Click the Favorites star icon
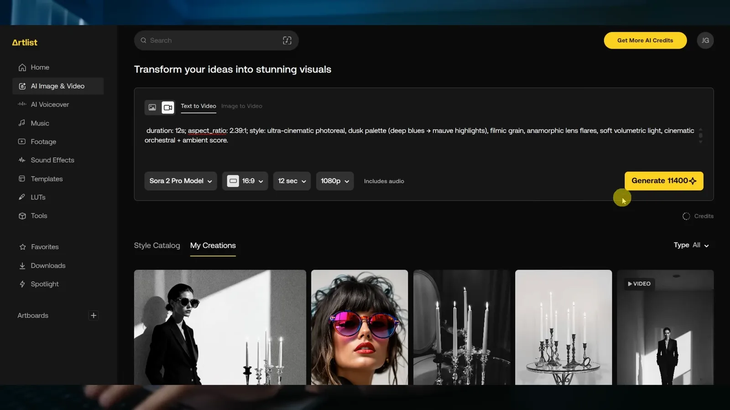The image size is (730, 410). pyautogui.click(x=22, y=247)
